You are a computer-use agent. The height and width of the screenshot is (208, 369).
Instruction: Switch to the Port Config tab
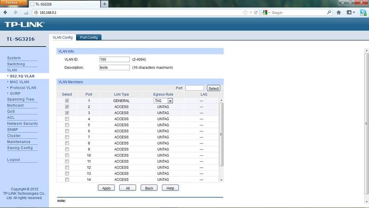tap(89, 37)
